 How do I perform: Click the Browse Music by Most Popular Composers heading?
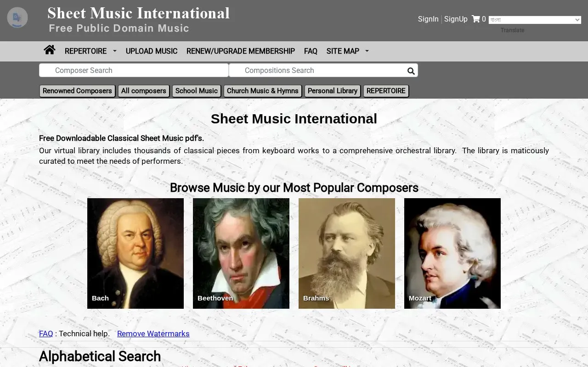[x=294, y=188]
